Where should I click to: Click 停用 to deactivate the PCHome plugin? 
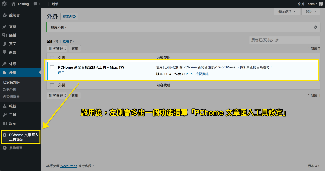coord(61,73)
